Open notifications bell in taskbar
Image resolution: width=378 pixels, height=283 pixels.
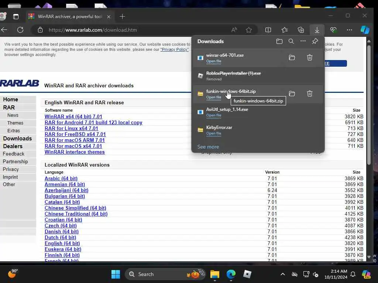tap(353, 274)
